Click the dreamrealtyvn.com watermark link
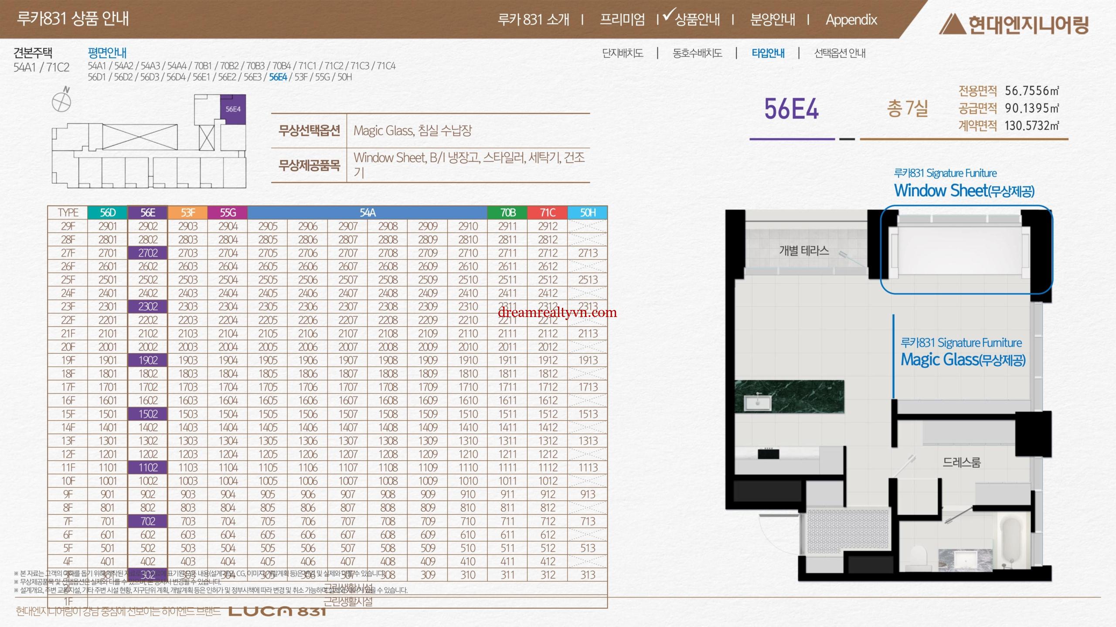This screenshot has height=627, width=1116. pyautogui.click(x=557, y=312)
